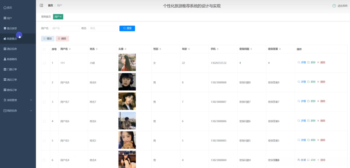The width and height of the screenshot is (350, 168).
Task: Click 删除 in the 用户名5 row
Action: (321, 140)
